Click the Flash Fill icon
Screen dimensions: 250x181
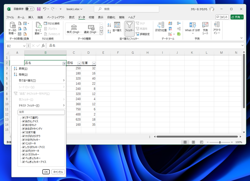[170, 23]
